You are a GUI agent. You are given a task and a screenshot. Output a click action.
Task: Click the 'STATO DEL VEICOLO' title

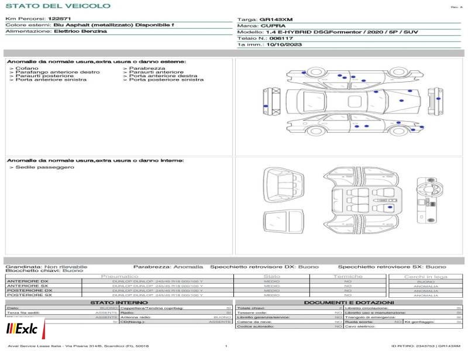58,6
